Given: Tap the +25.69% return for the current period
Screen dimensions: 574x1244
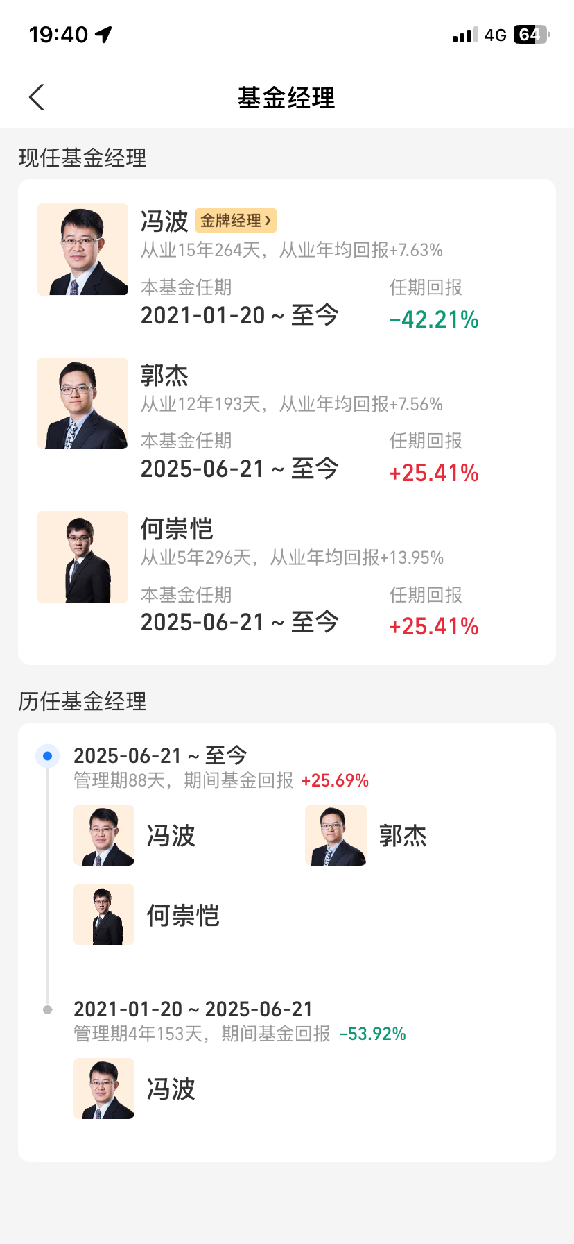Looking at the screenshot, I should [335, 781].
